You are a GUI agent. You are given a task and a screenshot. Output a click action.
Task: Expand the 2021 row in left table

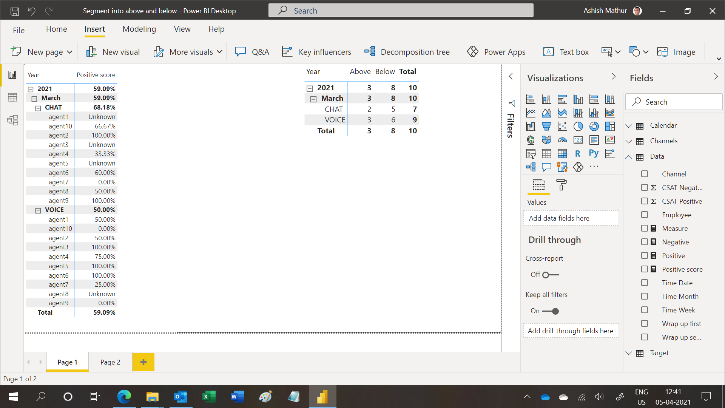(x=31, y=88)
